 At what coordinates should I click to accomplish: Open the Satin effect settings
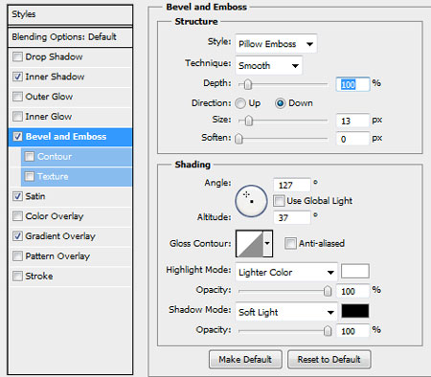pyautogui.click(x=35, y=196)
